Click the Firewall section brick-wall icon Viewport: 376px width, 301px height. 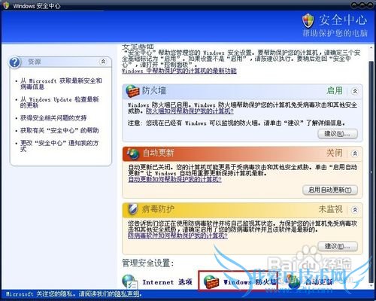point(132,91)
